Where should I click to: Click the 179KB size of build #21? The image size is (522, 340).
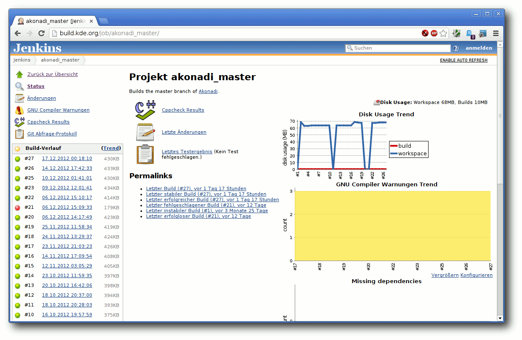point(112,207)
